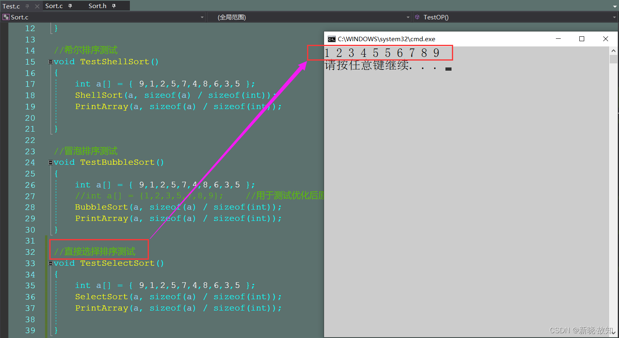
Task: Maximize the cmd.exe console window
Action: click(x=582, y=39)
